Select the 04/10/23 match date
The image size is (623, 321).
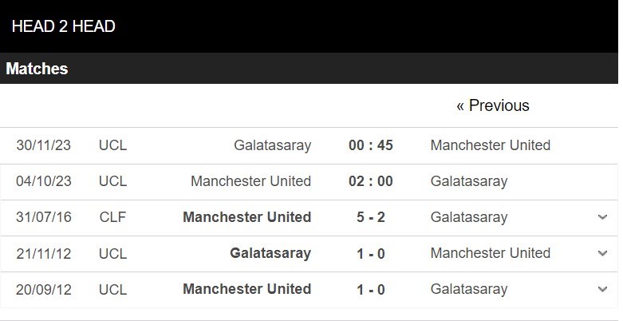(44, 181)
